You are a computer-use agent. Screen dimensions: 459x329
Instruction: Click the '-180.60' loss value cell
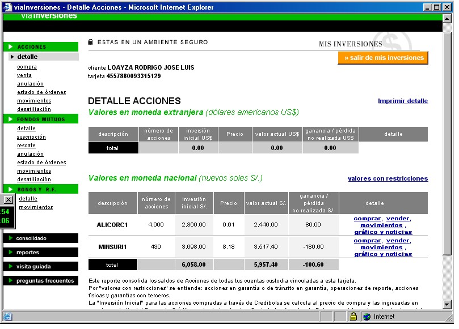click(313, 246)
